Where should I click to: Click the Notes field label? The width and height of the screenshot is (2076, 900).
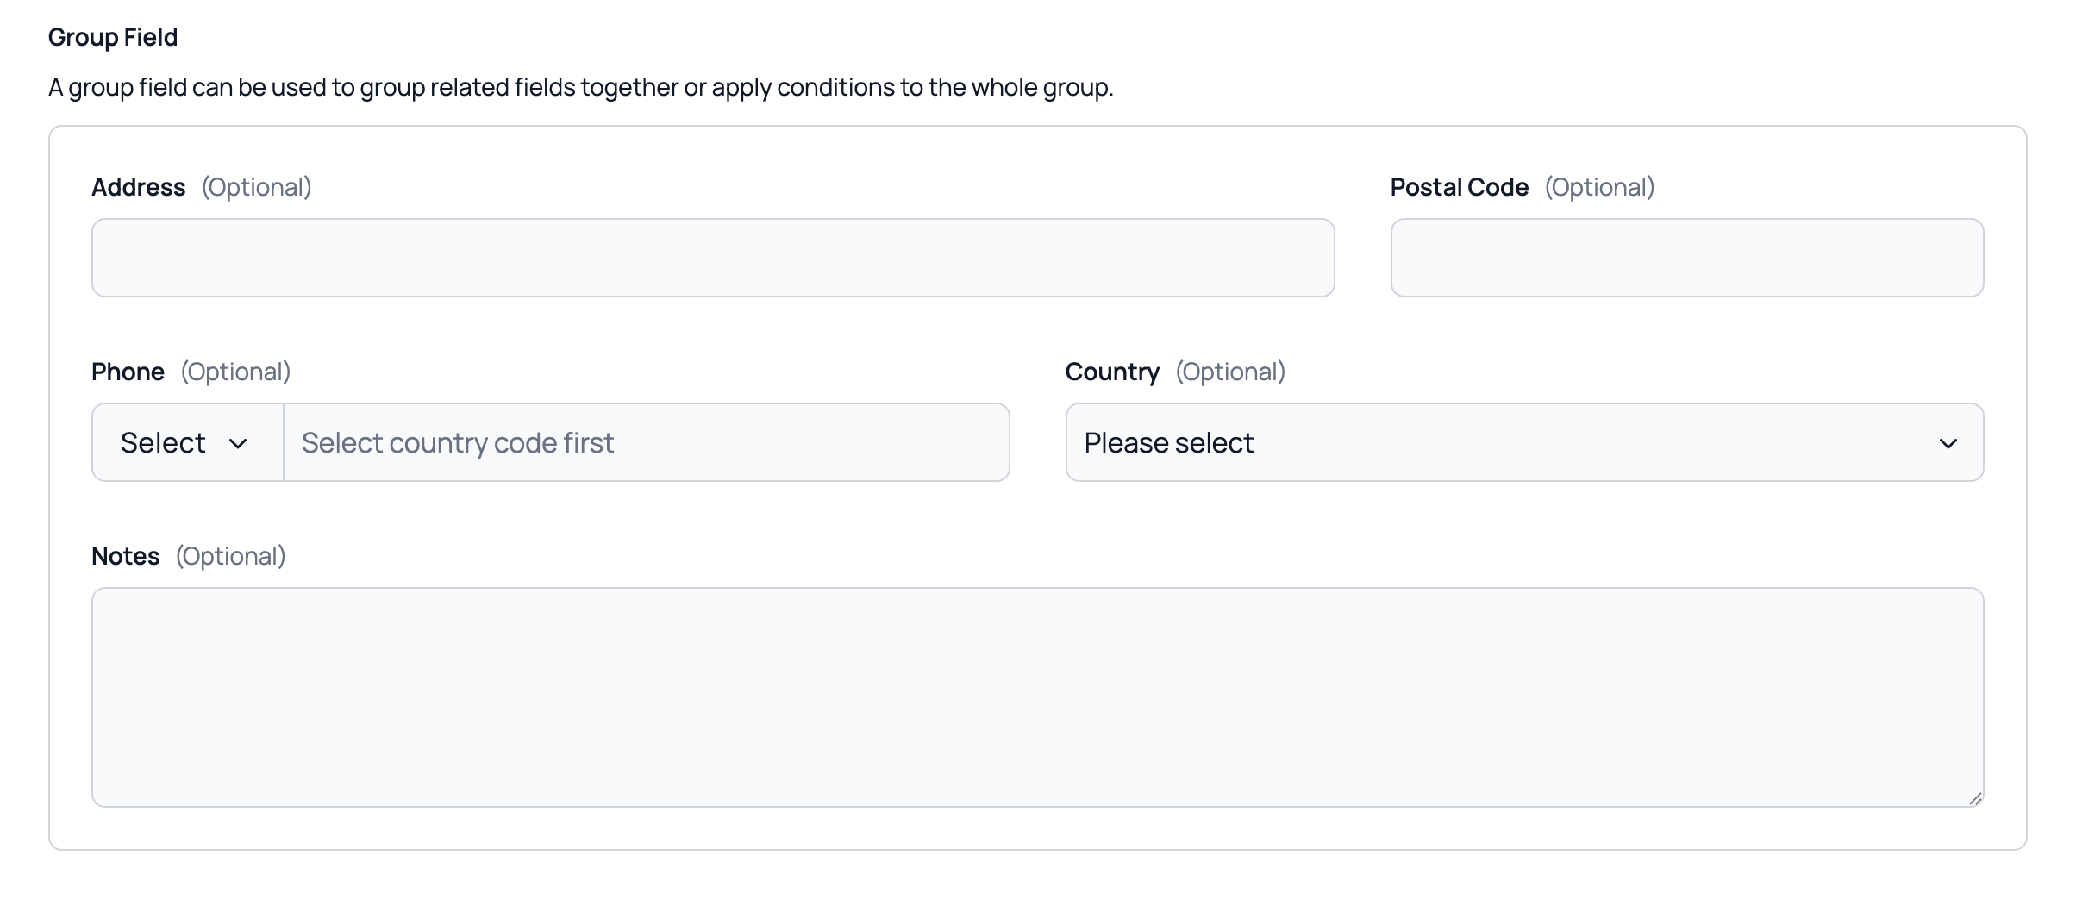coord(124,556)
